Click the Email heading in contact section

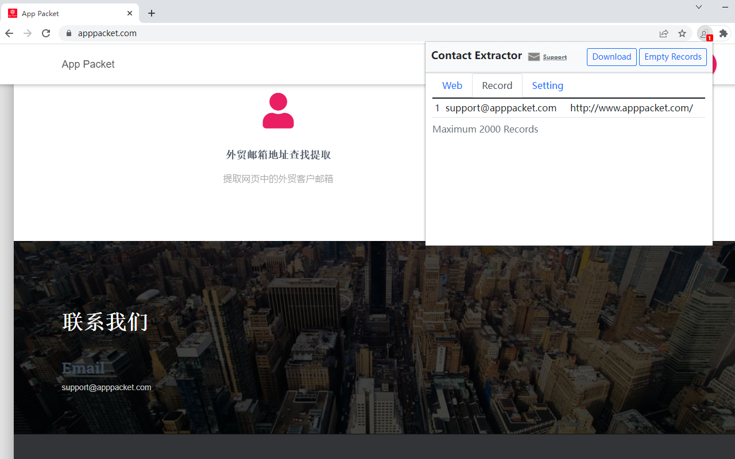pyautogui.click(x=83, y=368)
